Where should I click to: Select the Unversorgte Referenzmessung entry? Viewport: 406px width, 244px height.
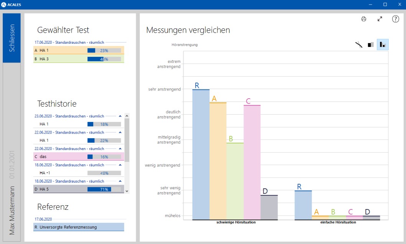click(x=79, y=227)
